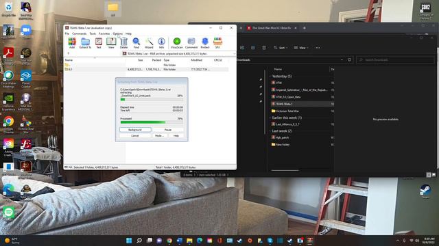
Task: Open the View dropdown in File Explorer
Action: click(301, 48)
